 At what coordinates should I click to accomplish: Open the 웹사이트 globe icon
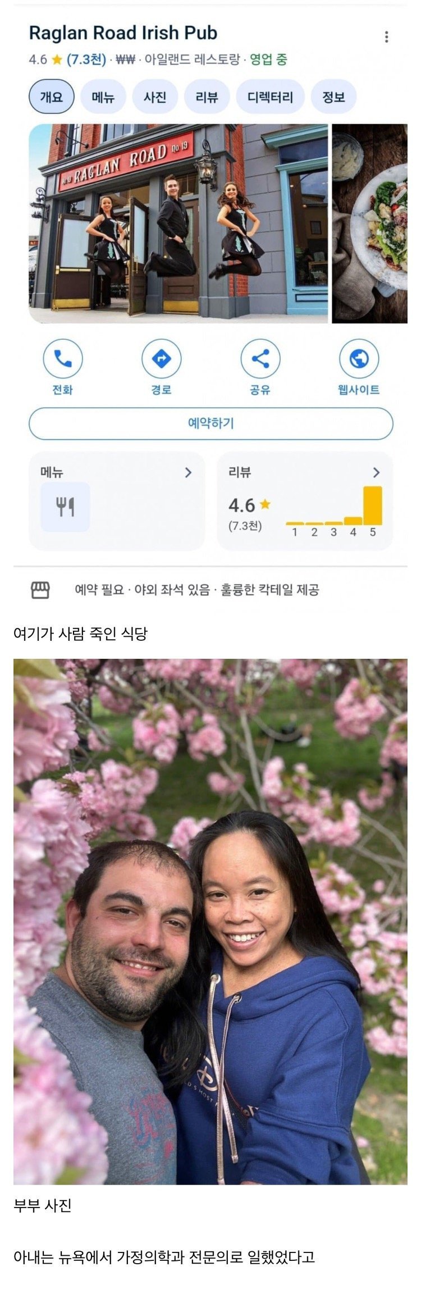click(359, 358)
